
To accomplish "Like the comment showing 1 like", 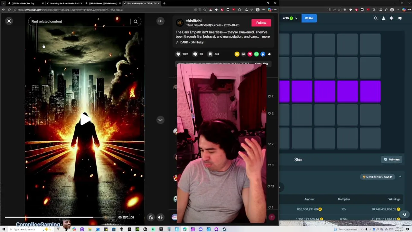I will coord(270,208).
